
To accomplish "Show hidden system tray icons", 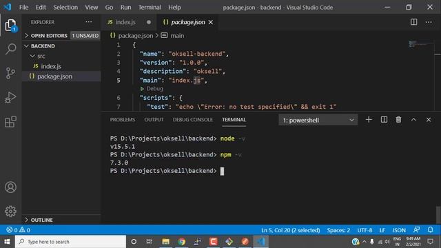I will click(365, 242).
